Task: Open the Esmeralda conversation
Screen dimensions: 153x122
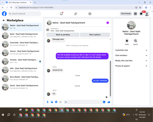Action: 21,44
